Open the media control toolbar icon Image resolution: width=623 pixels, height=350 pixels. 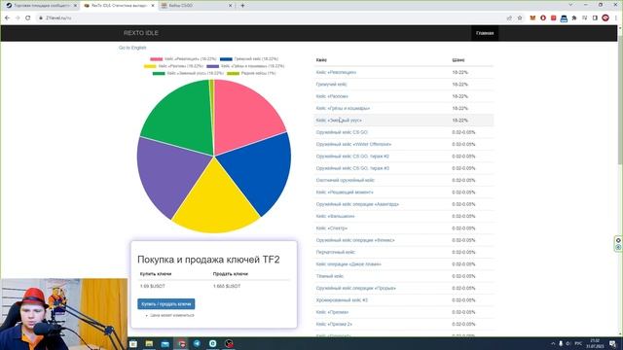[x=584, y=17]
